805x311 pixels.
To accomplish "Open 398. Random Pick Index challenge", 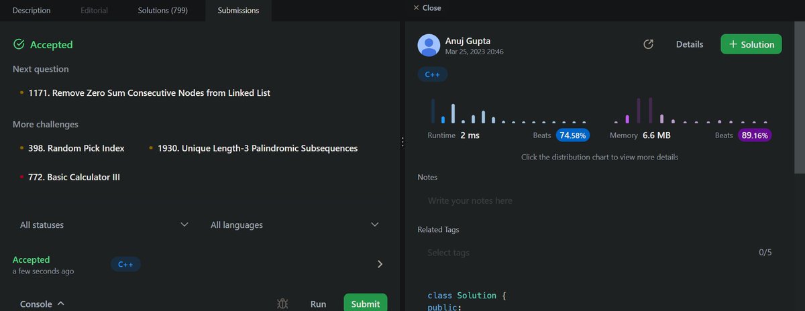I will click(x=76, y=148).
